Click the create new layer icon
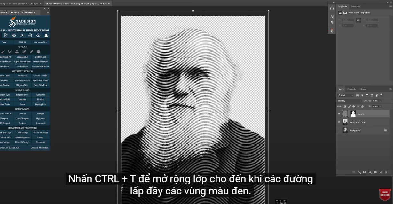This screenshot has width=393, height=204. pos(381,172)
